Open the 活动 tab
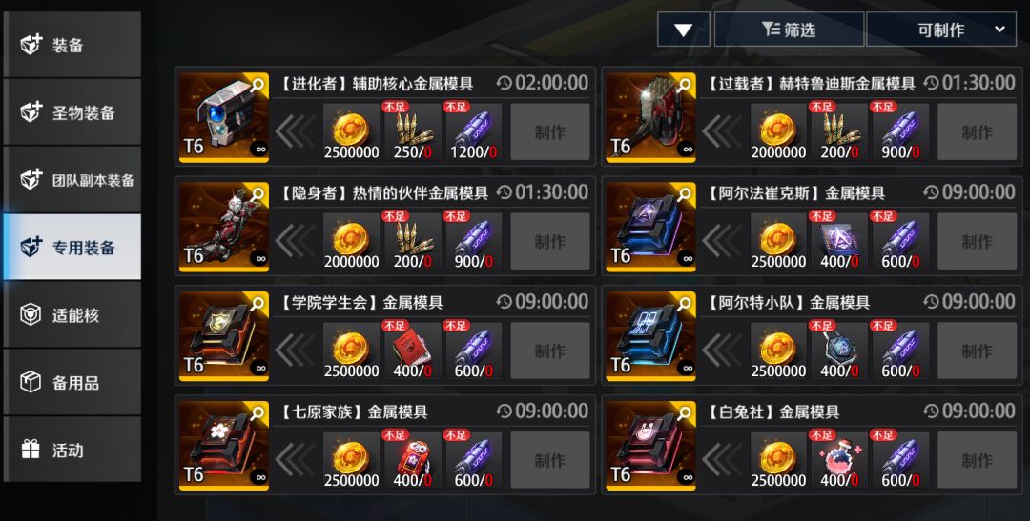 (72, 450)
